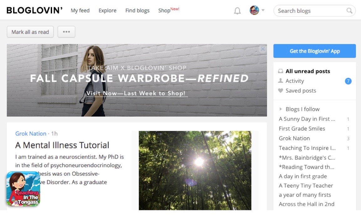
Task: Expand the profile dropdown arrow
Action: click(263, 10)
